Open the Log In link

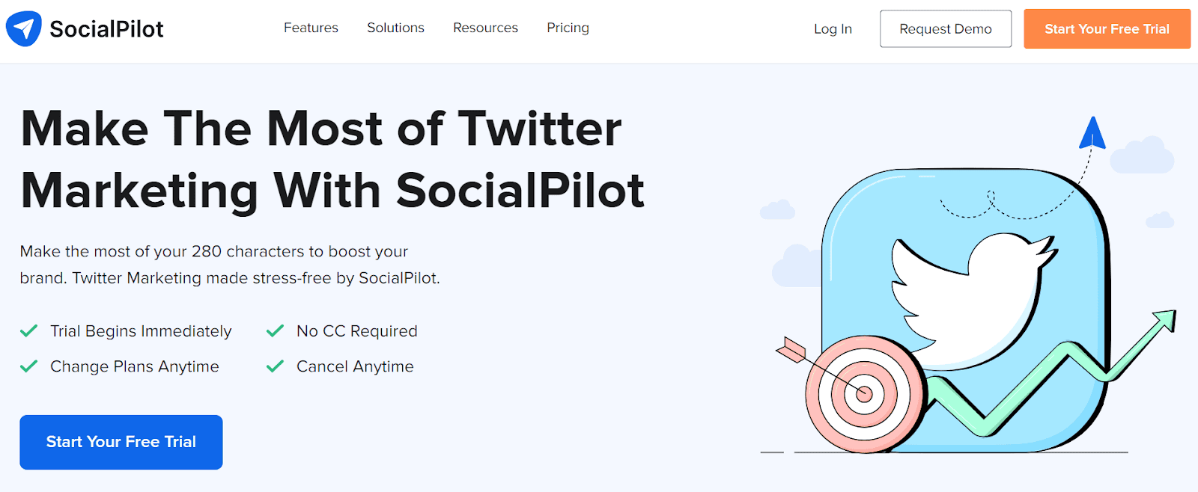click(x=833, y=29)
